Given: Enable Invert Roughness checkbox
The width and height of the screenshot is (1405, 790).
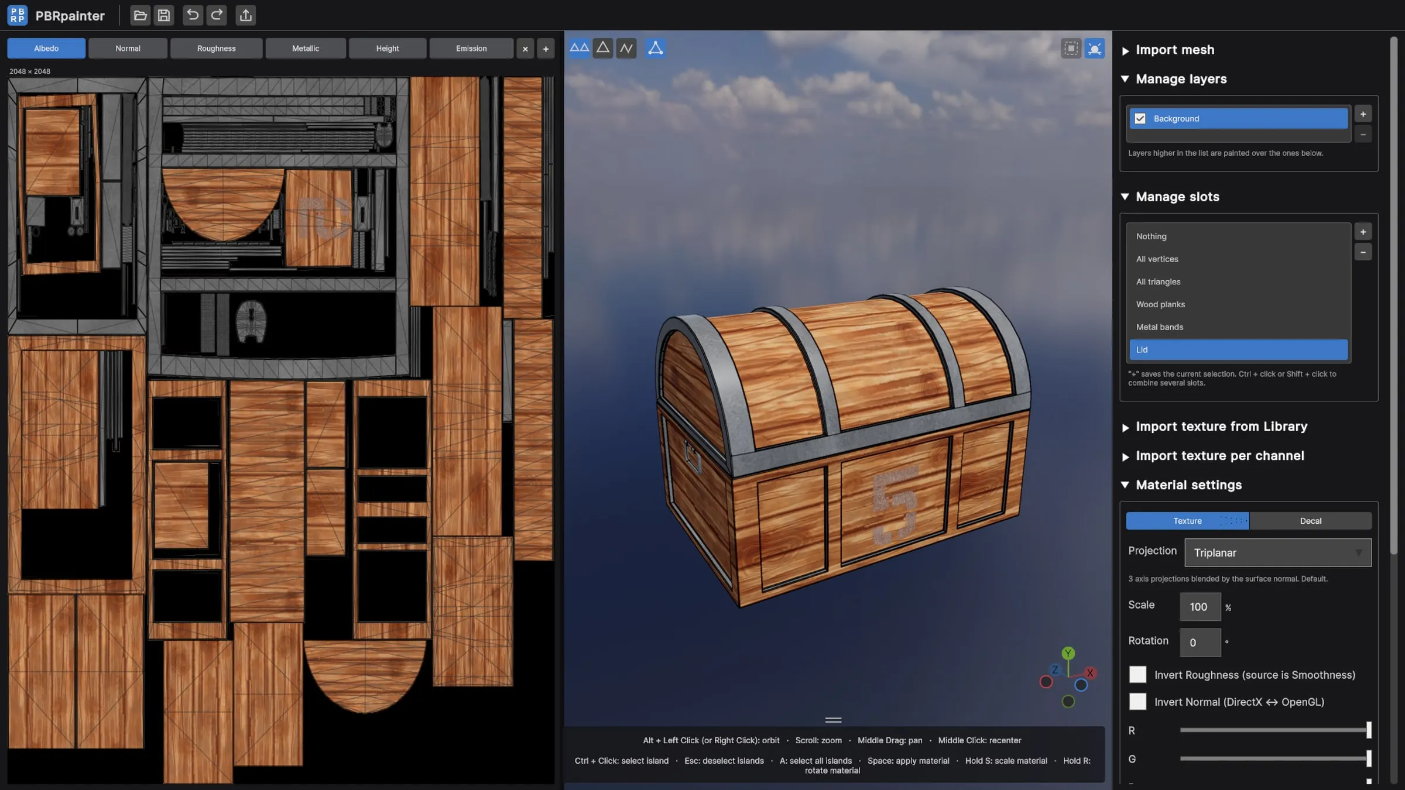Looking at the screenshot, I should (1137, 675).
